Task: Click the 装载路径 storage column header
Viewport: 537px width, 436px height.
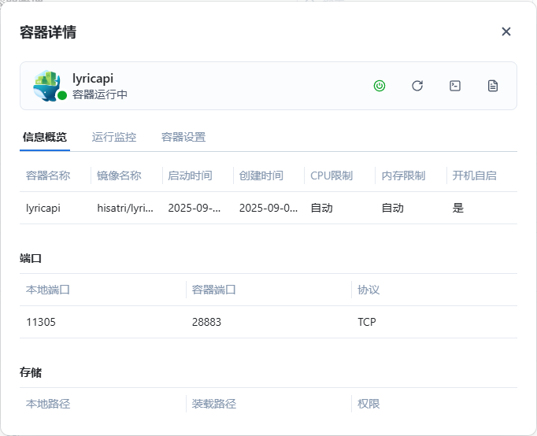Action: [214, 404]
